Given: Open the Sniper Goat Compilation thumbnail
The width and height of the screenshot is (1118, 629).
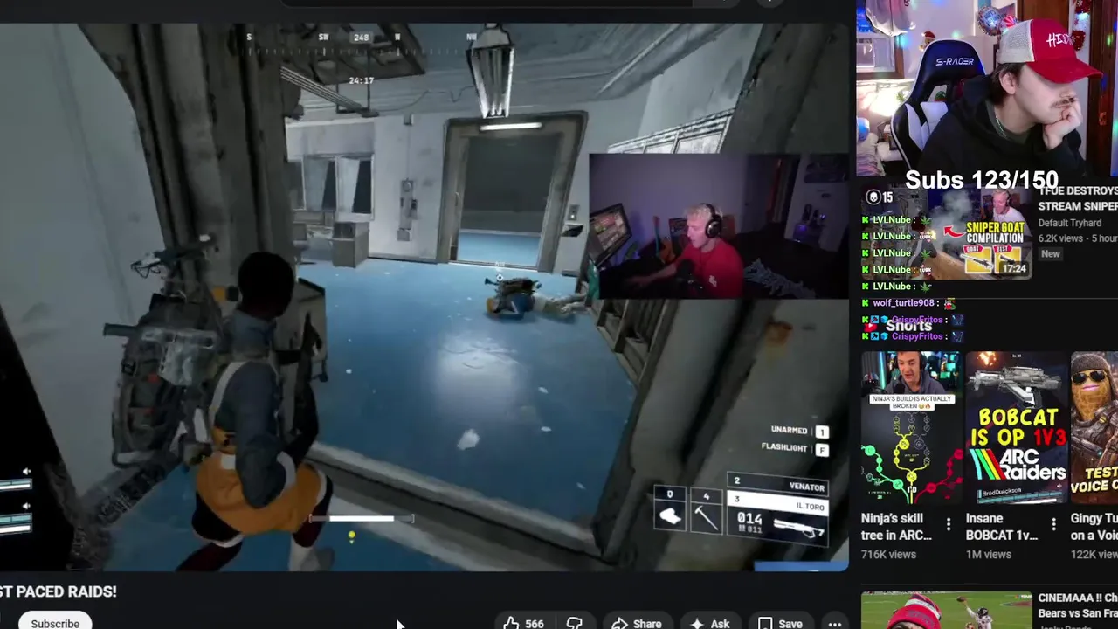Looking at the screenshot, I should pos(946,232).
